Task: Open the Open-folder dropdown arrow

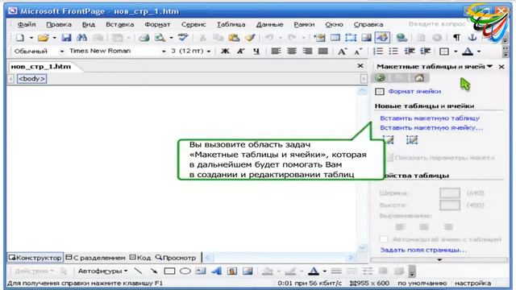Action: [x=54, y=38]
